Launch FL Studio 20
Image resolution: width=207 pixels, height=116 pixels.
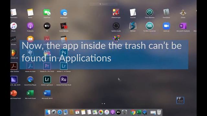14,53
